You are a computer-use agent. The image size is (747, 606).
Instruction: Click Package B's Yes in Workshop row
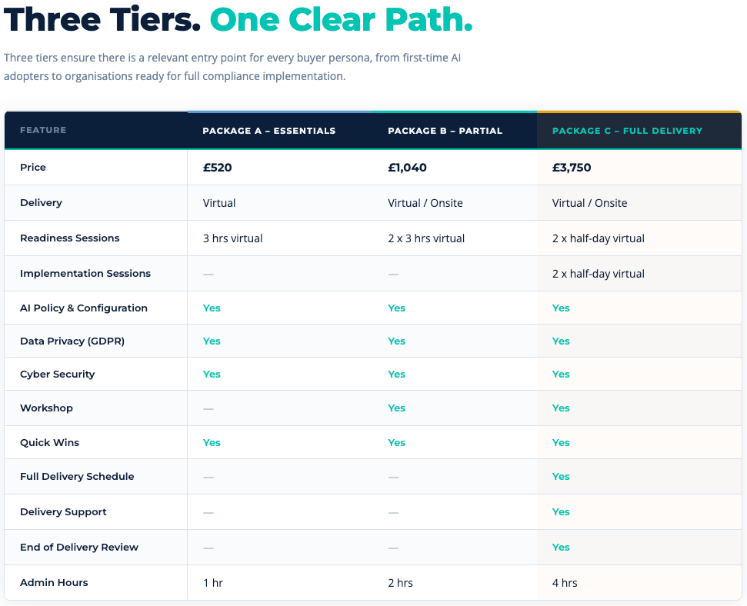[396, 408]
